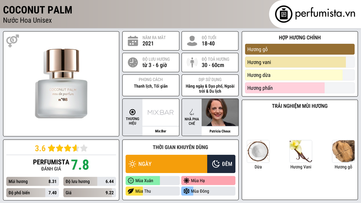
Task: Click the calendar icon beside Năm ra mắt
Action: coord(133,41)
